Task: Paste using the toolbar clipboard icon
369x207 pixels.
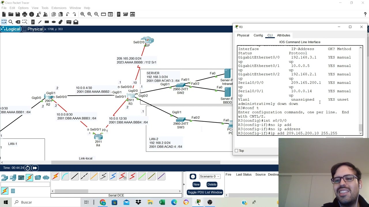Action: 61,14
